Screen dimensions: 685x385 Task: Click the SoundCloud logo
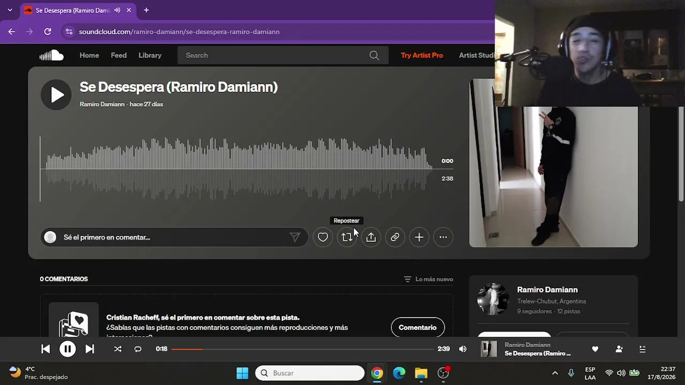51,55
